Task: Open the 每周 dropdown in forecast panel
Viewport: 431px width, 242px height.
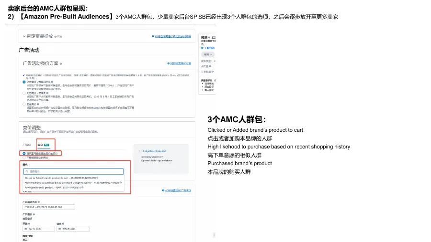Action: [x=208, y=54]
